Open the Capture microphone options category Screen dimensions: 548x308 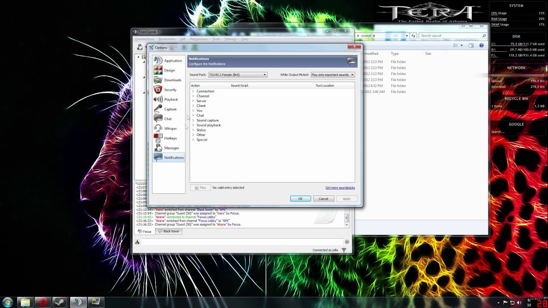click(169, 109)
